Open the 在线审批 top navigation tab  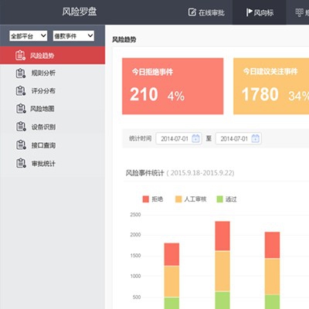206,12
